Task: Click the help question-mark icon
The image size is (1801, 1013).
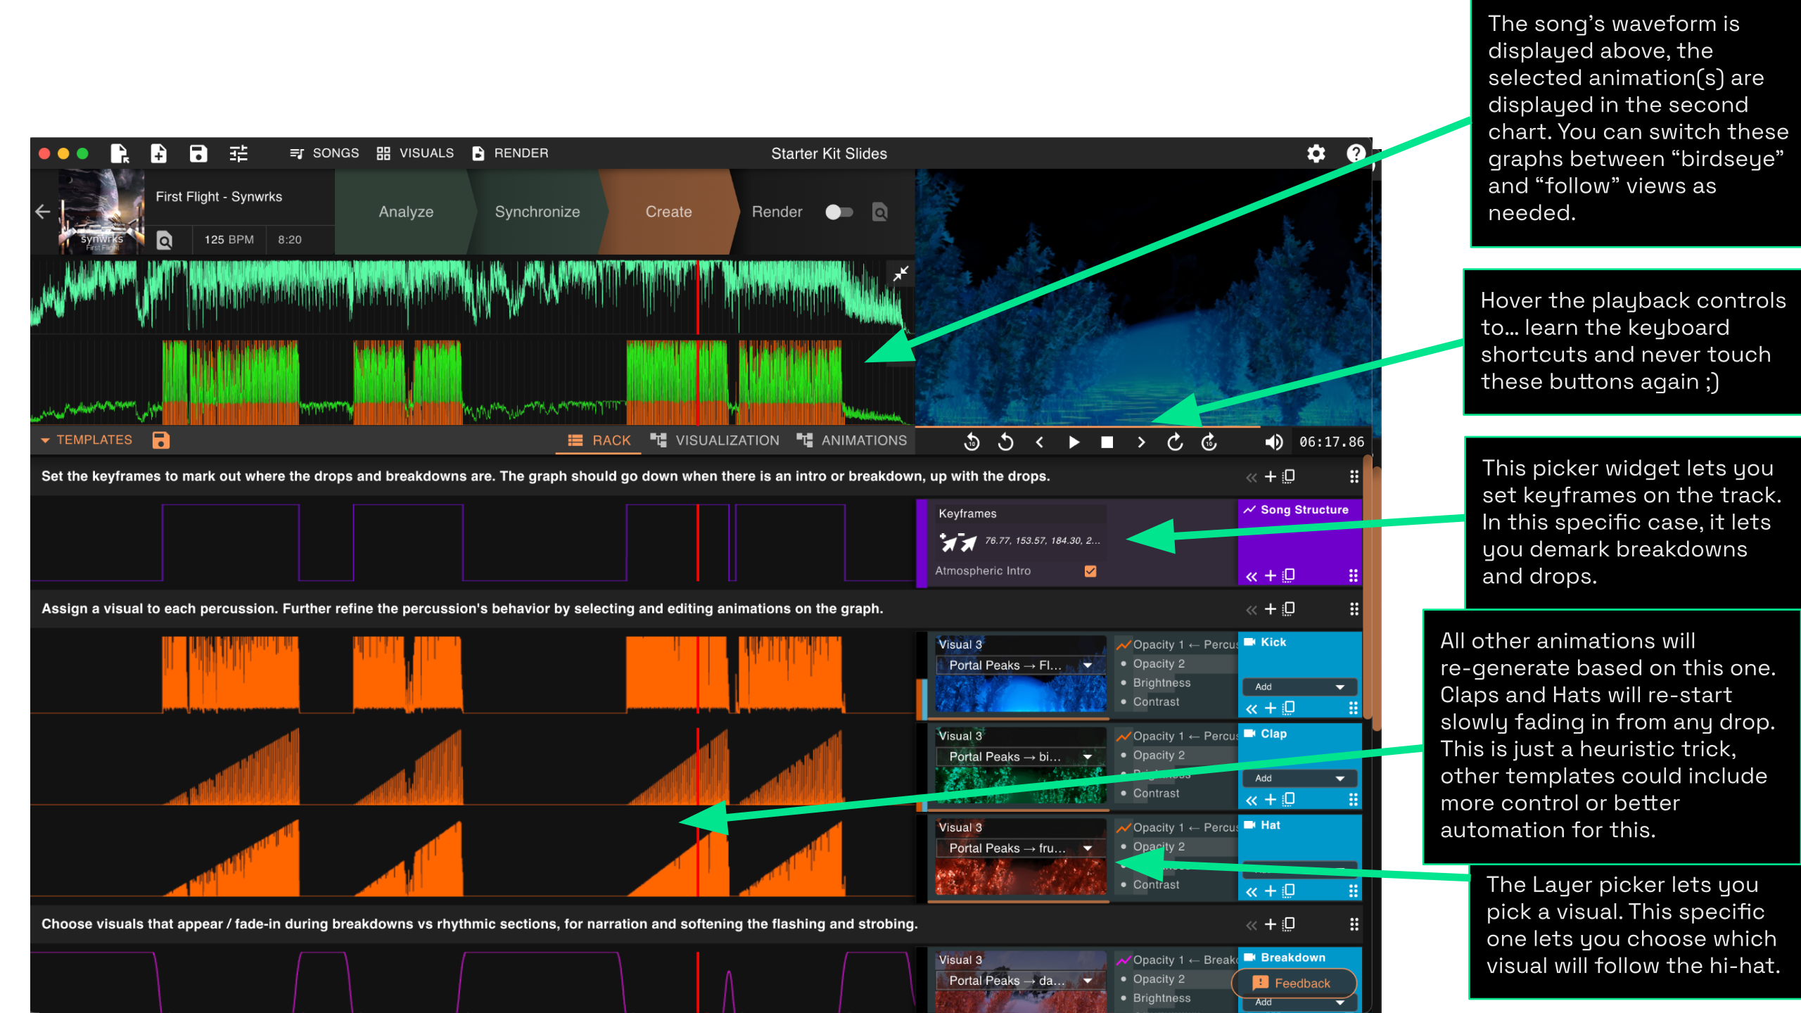Action: click(x=1356, y=153)
